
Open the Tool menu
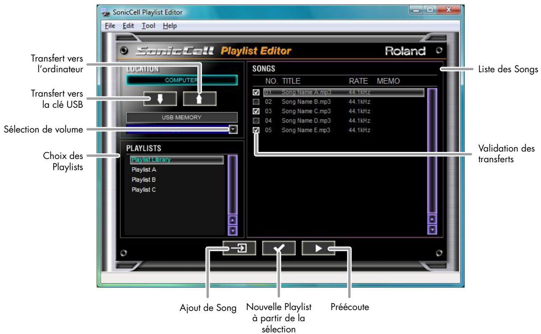(x=148, y=26)
